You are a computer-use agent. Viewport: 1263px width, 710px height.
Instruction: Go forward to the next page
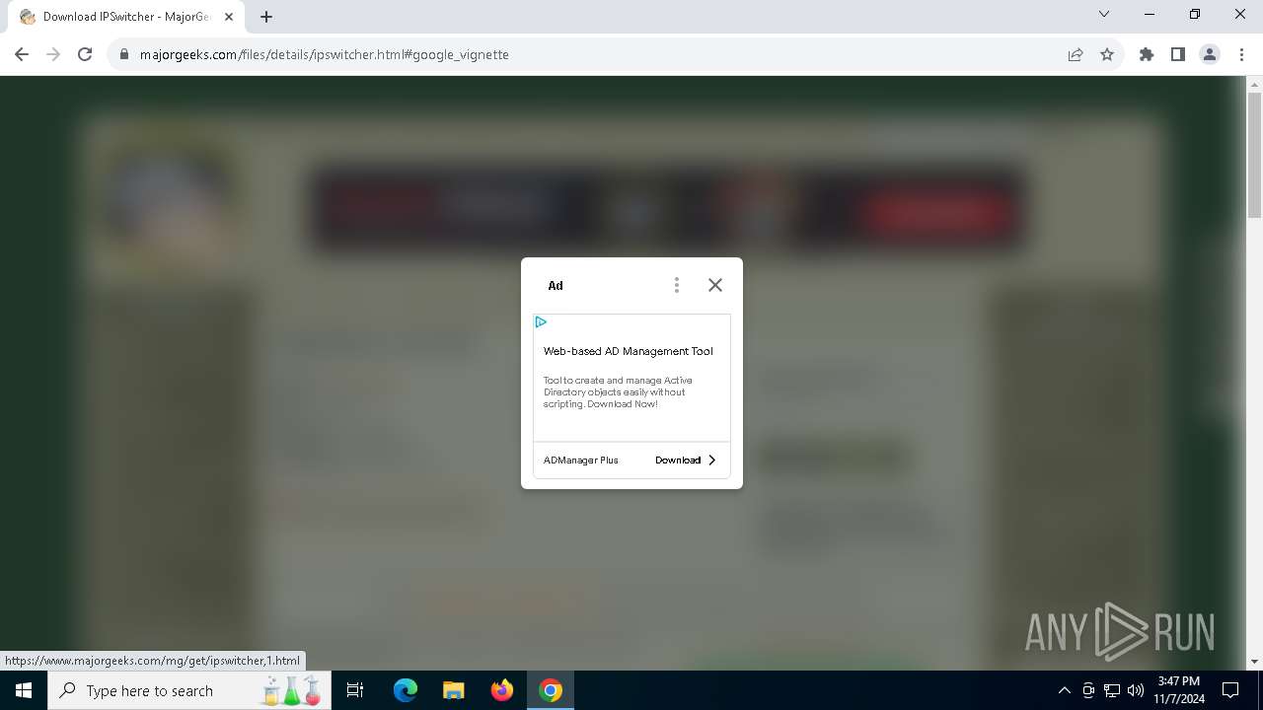click(x=53, y=54)
